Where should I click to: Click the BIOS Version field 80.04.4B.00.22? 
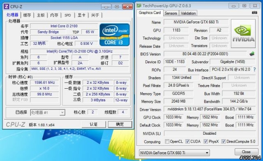pyautogui.click(x=205, y=54)
